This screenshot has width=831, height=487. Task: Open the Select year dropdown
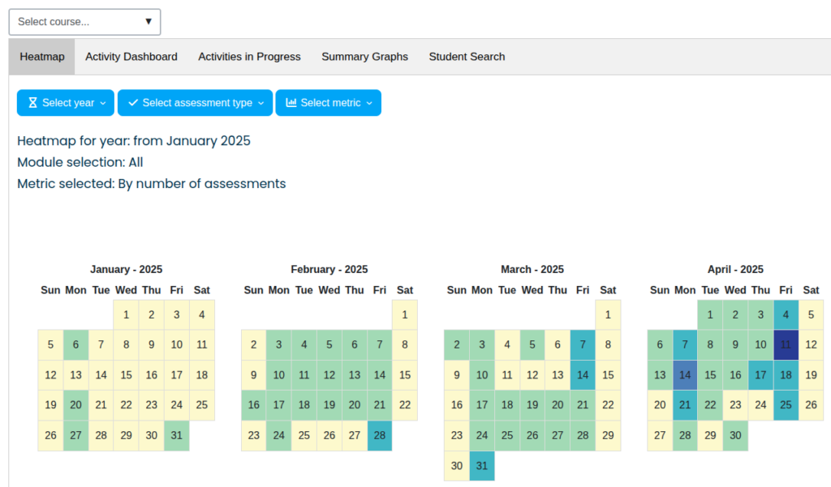[65, 103]
